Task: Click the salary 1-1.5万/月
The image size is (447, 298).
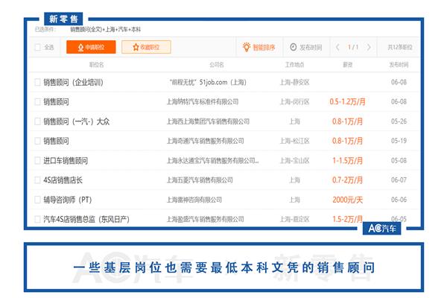Action: click(347, 161)
